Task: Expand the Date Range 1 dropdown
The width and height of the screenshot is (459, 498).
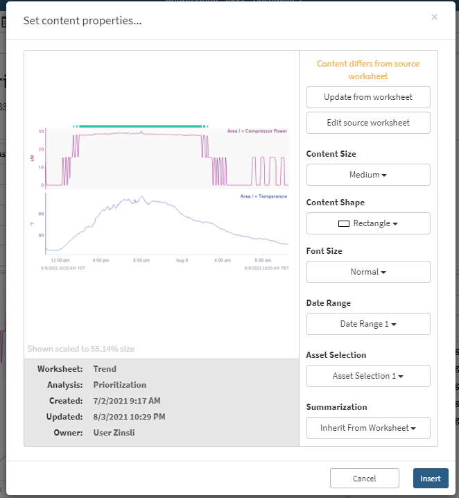Action: pos(368,324)
